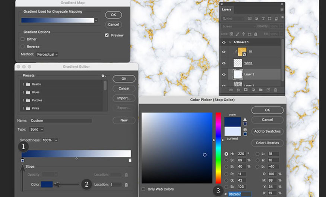Prevent auto-nesting artboard lock icon
The height and width of the screenshot is (197, 326).
[x=250, y=34]
